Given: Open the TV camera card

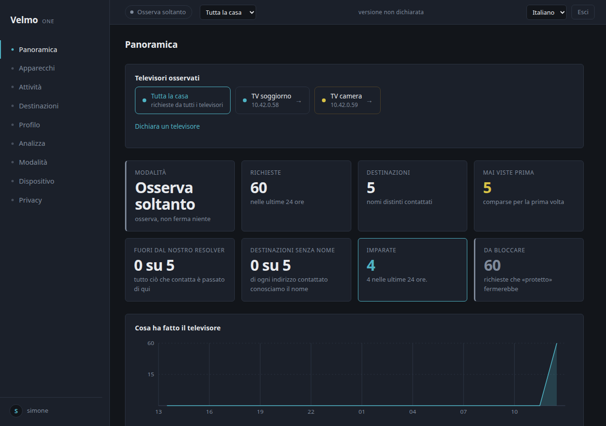Looking at the screenshot, I should tap(348, 100).
